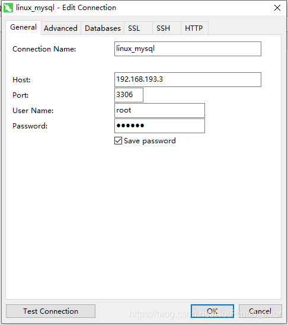Toggle the Save password checkbox

(x=118, y=141)
